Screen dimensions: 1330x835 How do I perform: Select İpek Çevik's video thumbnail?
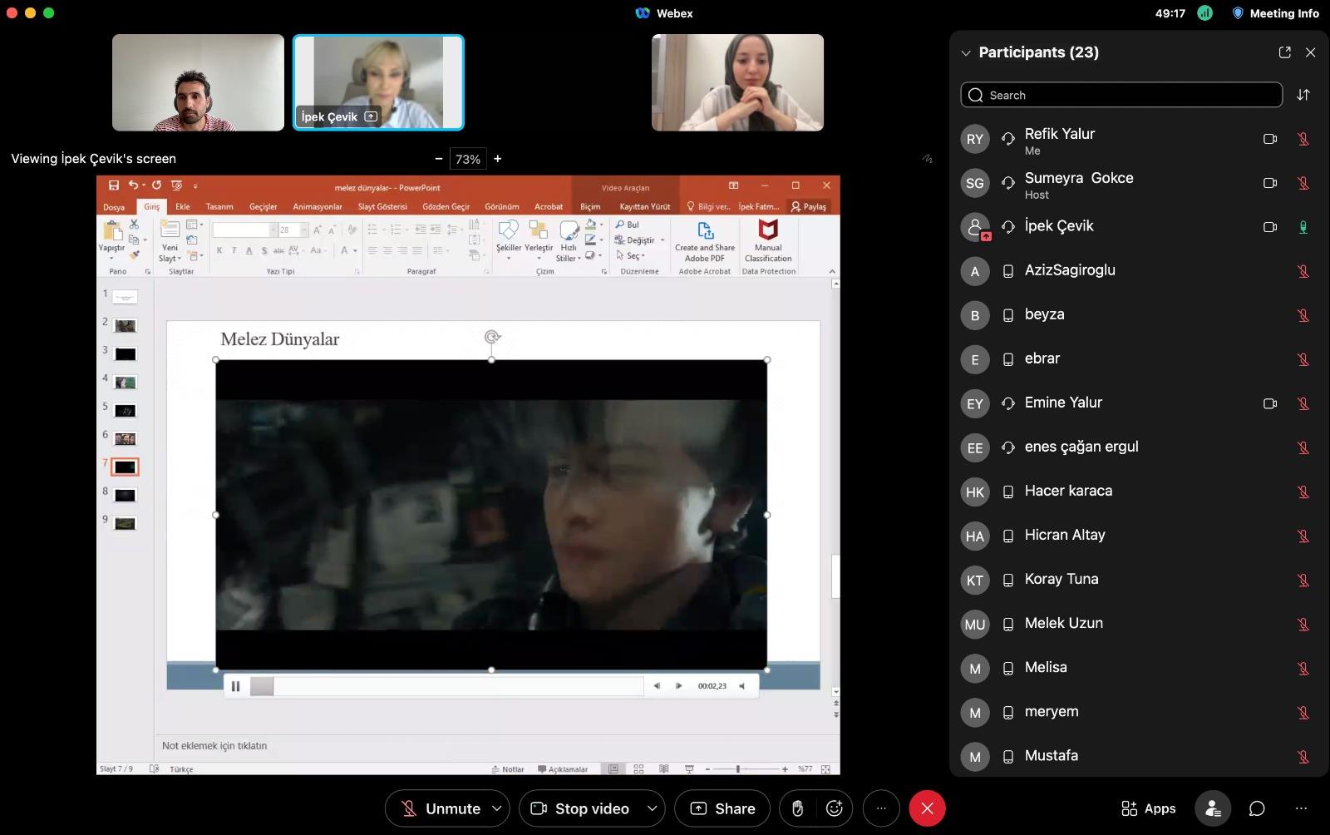point(378,82)
